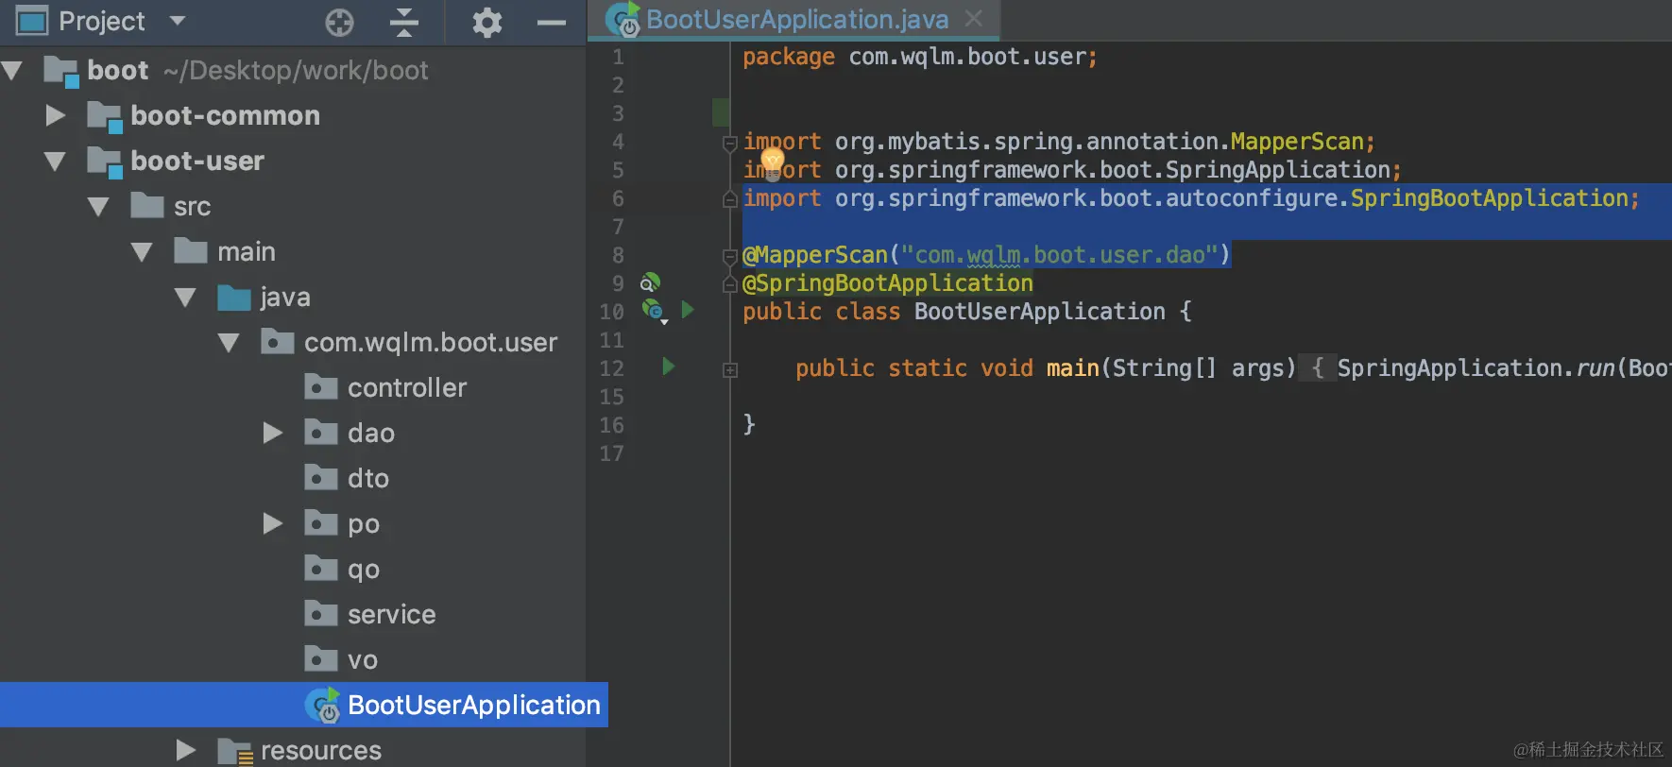
Task: Click the locate/select opened file target icon
Action: click(x=339, y=22)
